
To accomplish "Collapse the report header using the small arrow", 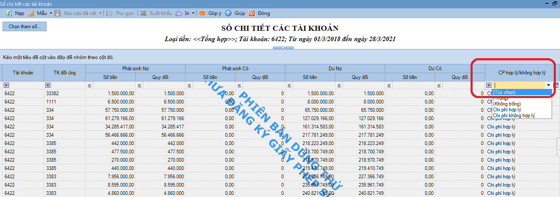I will pos(282,48).
